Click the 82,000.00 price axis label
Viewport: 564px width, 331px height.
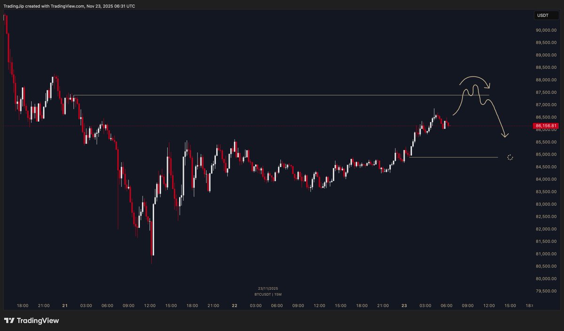click(x=545, y=229)
